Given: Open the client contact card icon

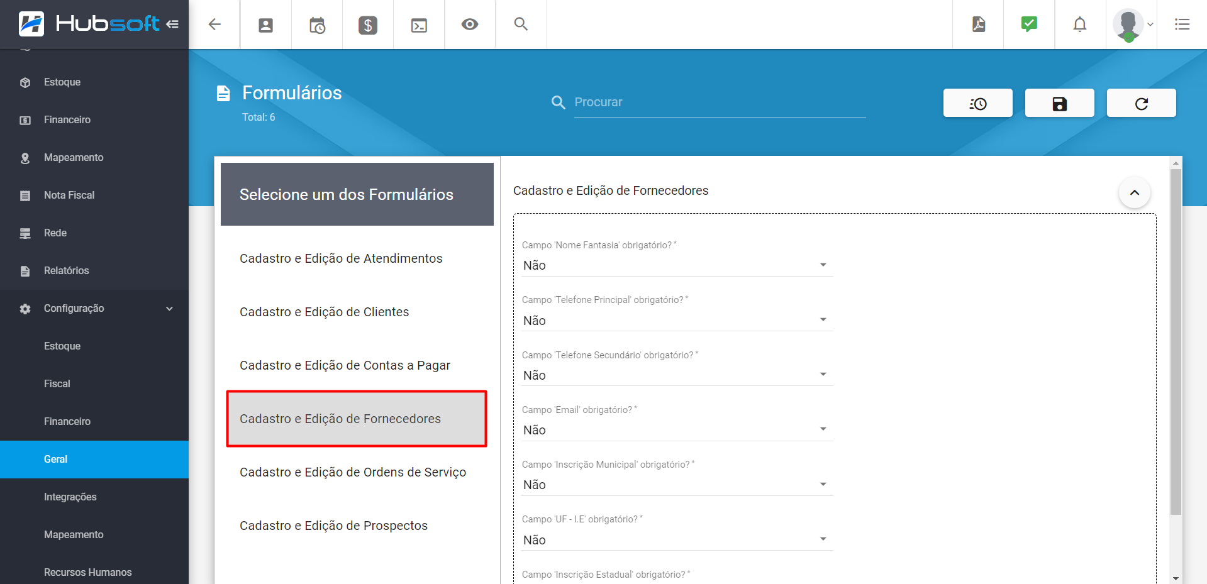Looking at the screenshot, I should click(266, 25).
